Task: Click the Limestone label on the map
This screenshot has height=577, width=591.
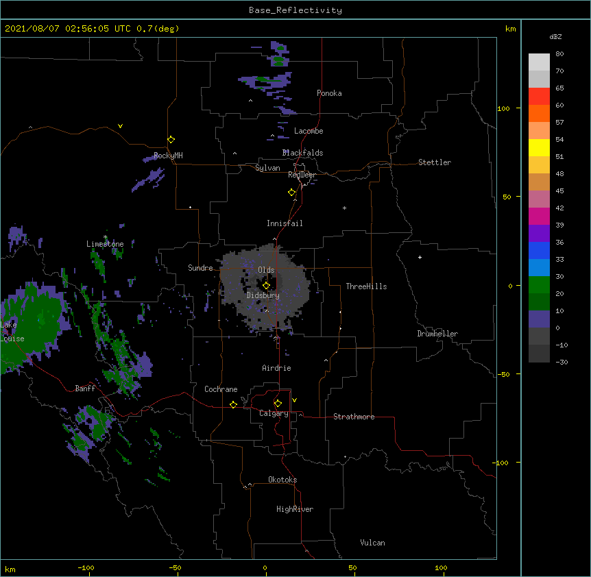Action: tap(105, 244)
